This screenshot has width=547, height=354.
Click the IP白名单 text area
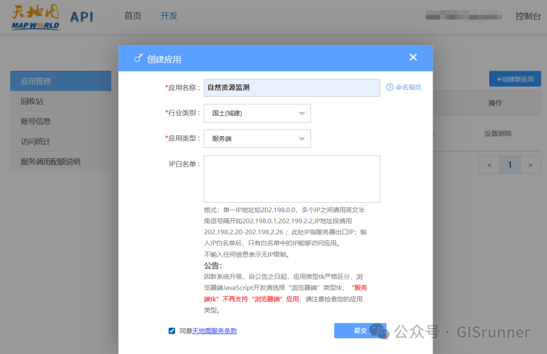[x=292, y=179]
